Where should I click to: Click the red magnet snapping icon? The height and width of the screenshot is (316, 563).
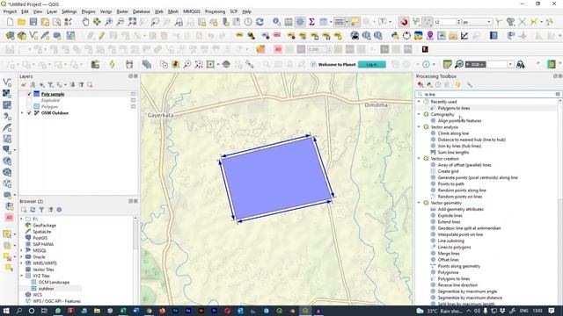point(404,22)
